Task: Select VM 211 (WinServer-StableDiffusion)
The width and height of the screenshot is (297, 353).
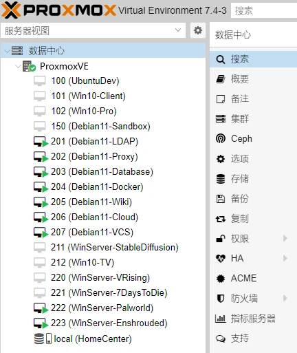Action: click(x=115, y=248)
